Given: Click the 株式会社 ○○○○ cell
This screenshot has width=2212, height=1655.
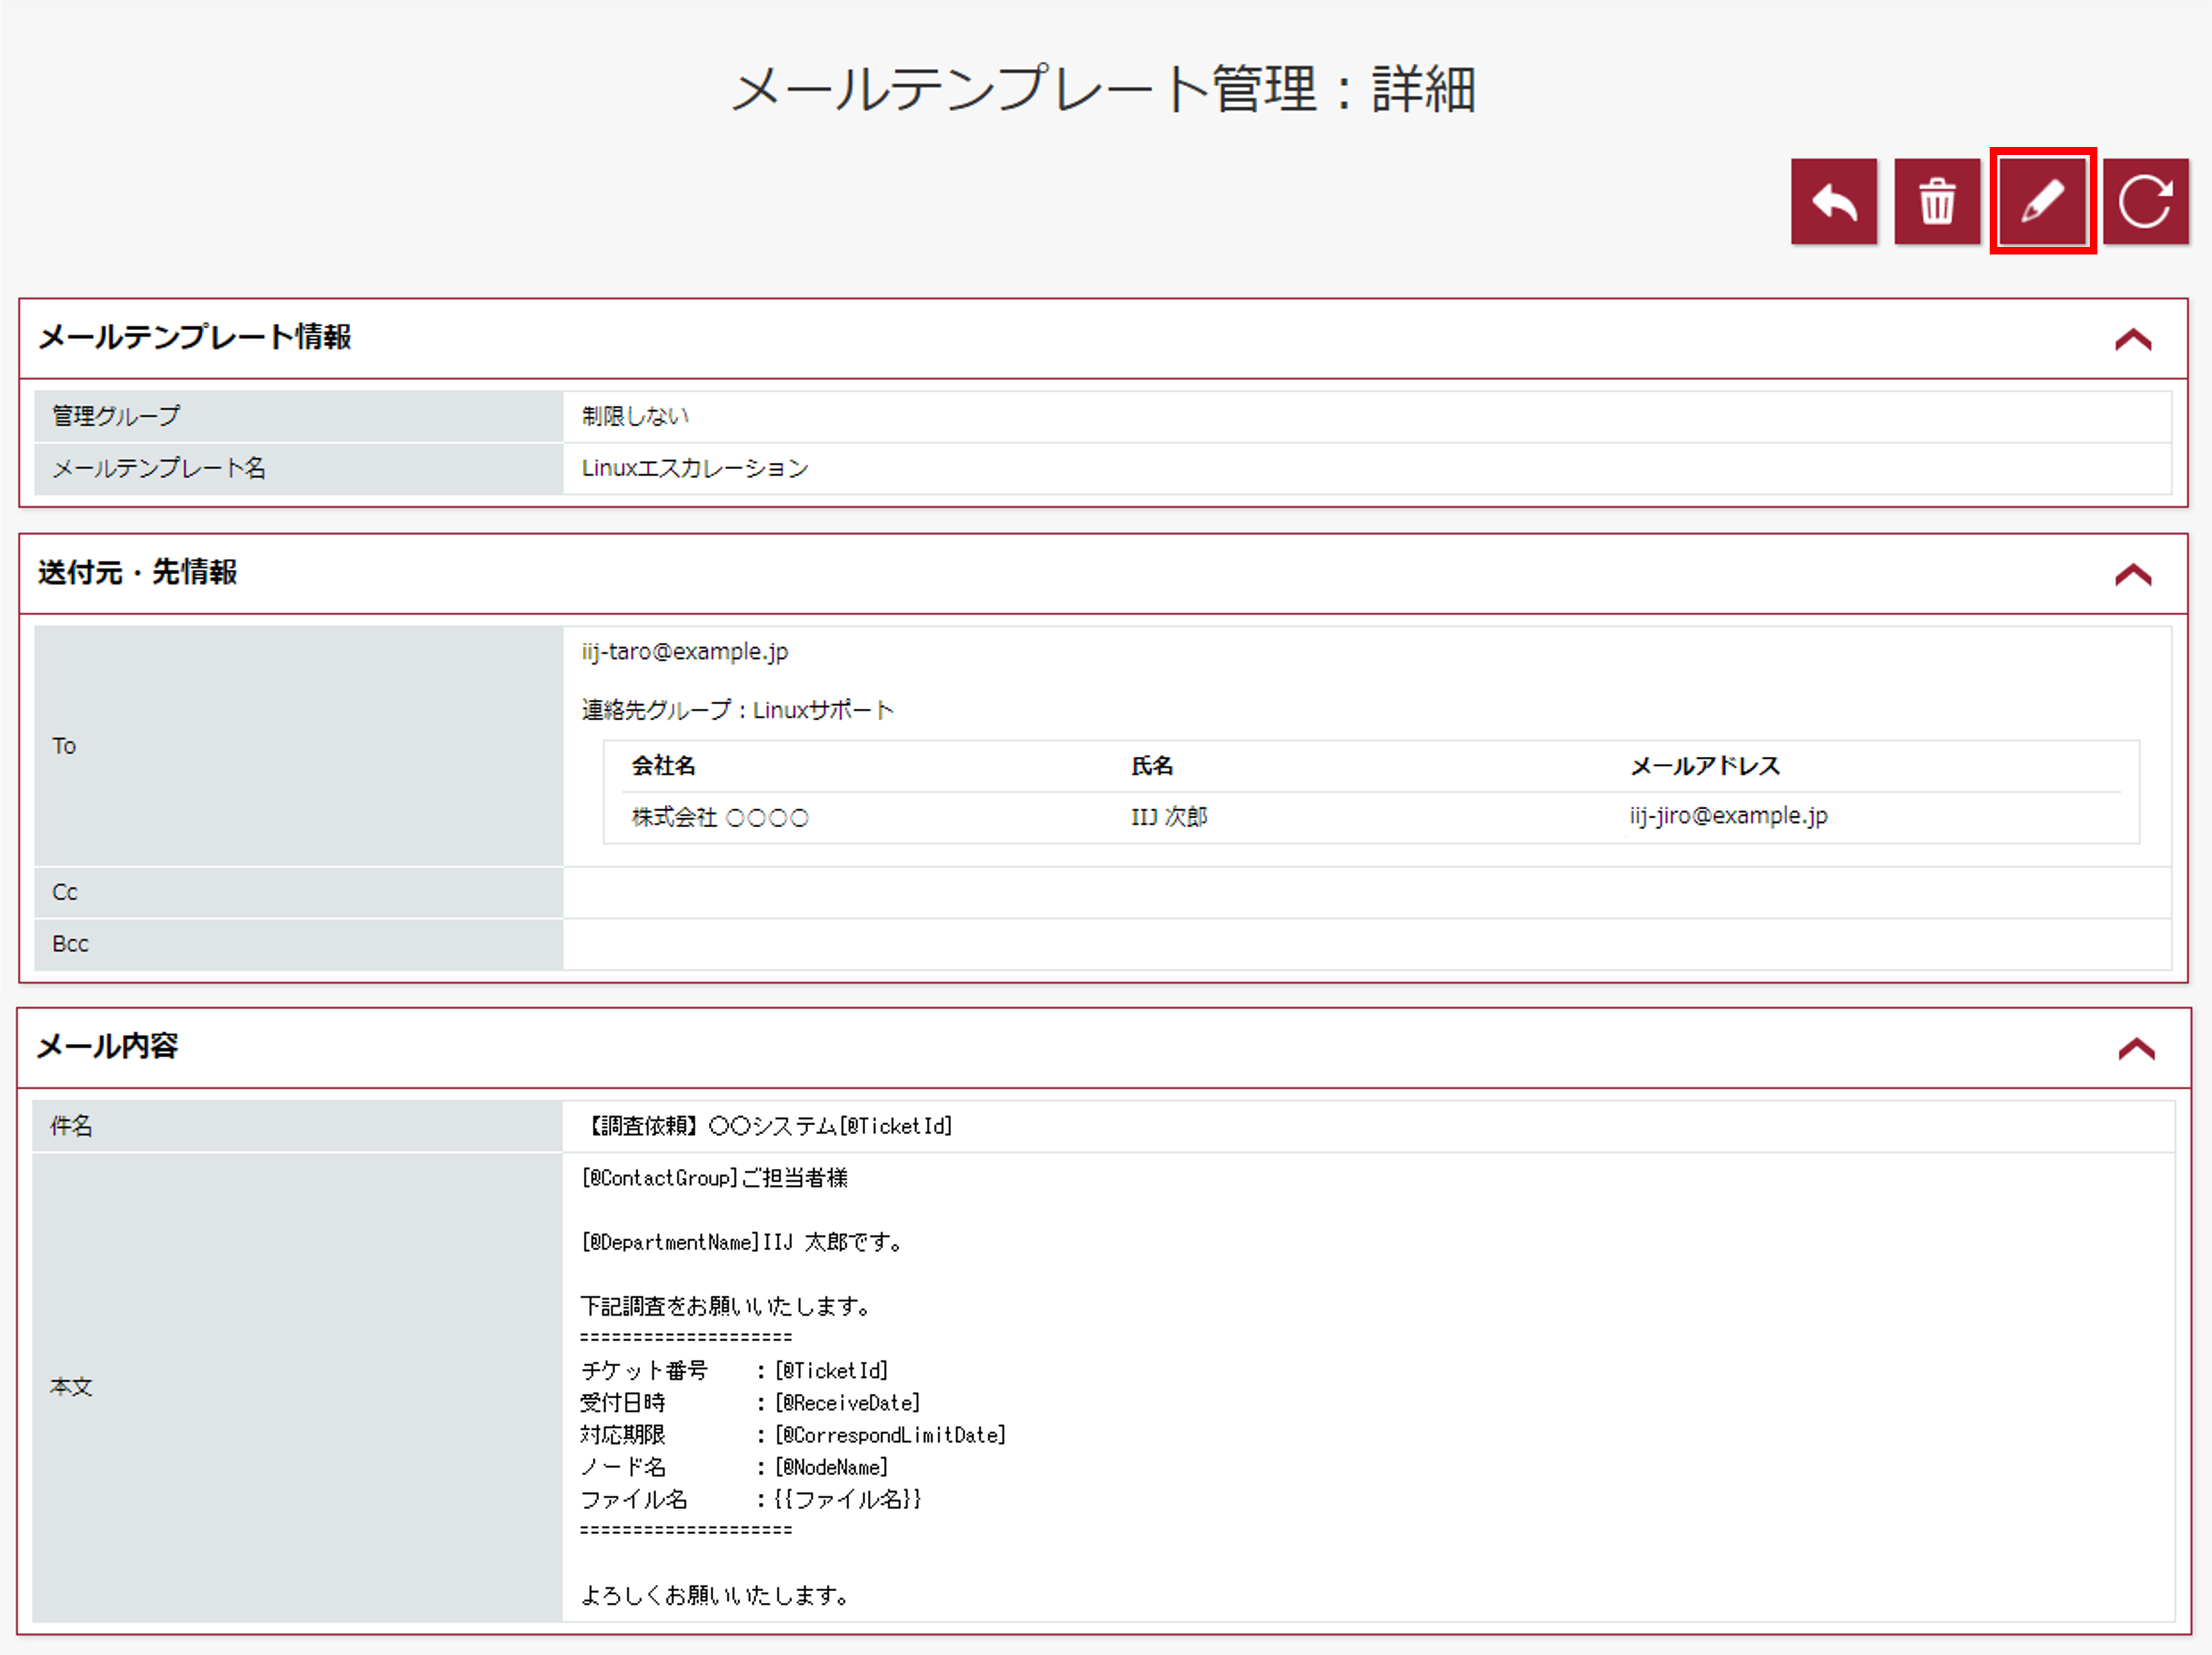Looking at the screenshot, I should (x=720, y=817).
